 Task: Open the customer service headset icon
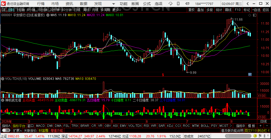pyautogui.click(x=170, y=4)
